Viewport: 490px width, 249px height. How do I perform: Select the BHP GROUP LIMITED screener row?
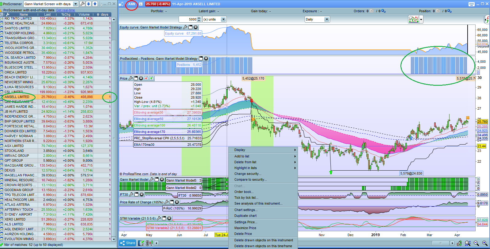[56, 121]
